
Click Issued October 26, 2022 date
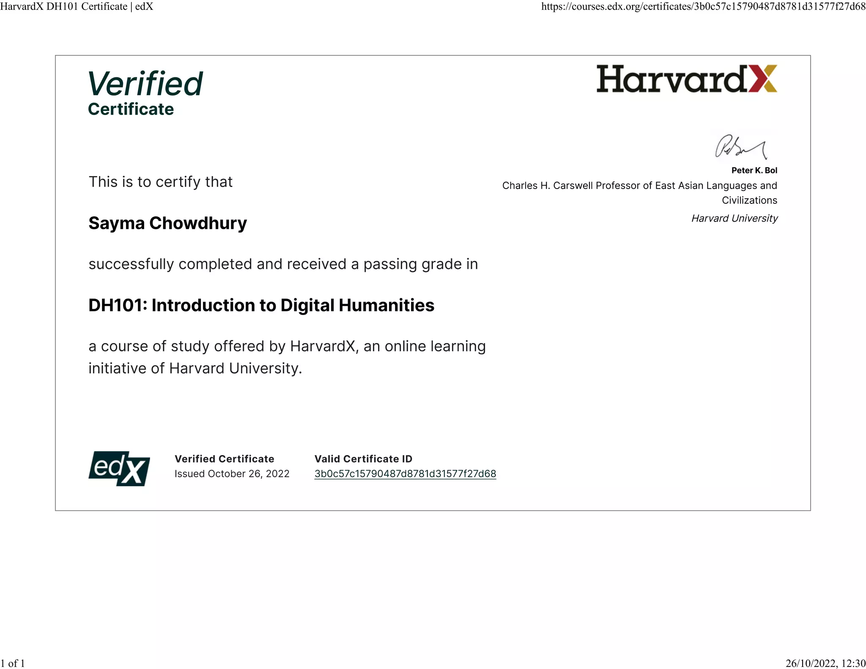232,474
